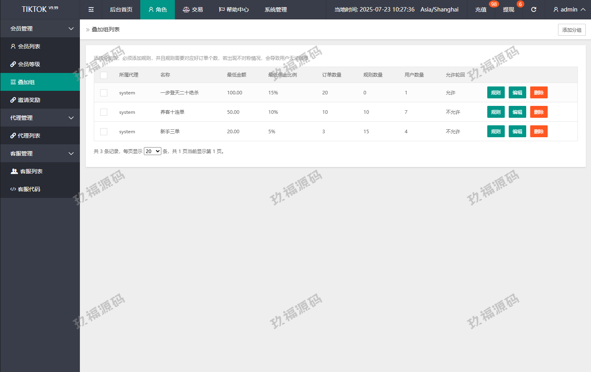Check the box for 一步登天二十绝杀 row
The height and width of the screenshot is (372, 591).
coord(104,93)
